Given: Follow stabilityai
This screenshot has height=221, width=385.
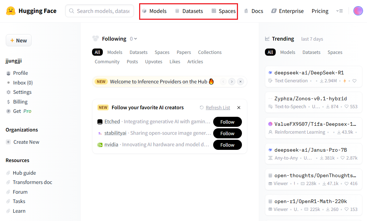Looking at the screenshot, I should click(227, 133).
